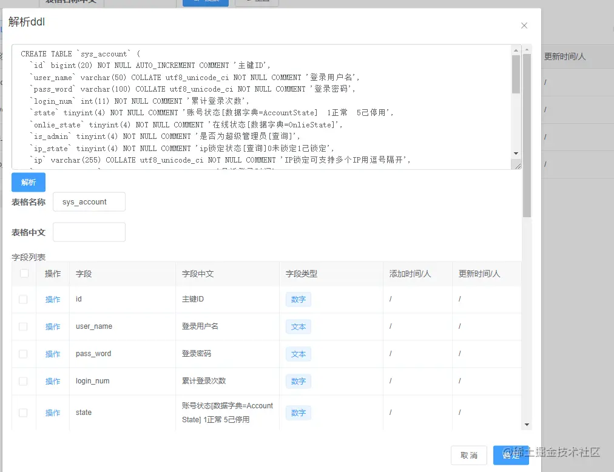The height and width of the screenshot is (472, 614).
Task: Click the DDL textarea scroll-down arrow
Action: click(x=516, y=153)
